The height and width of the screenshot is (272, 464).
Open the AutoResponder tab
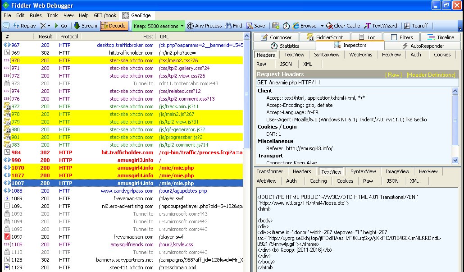click(423, 46)
